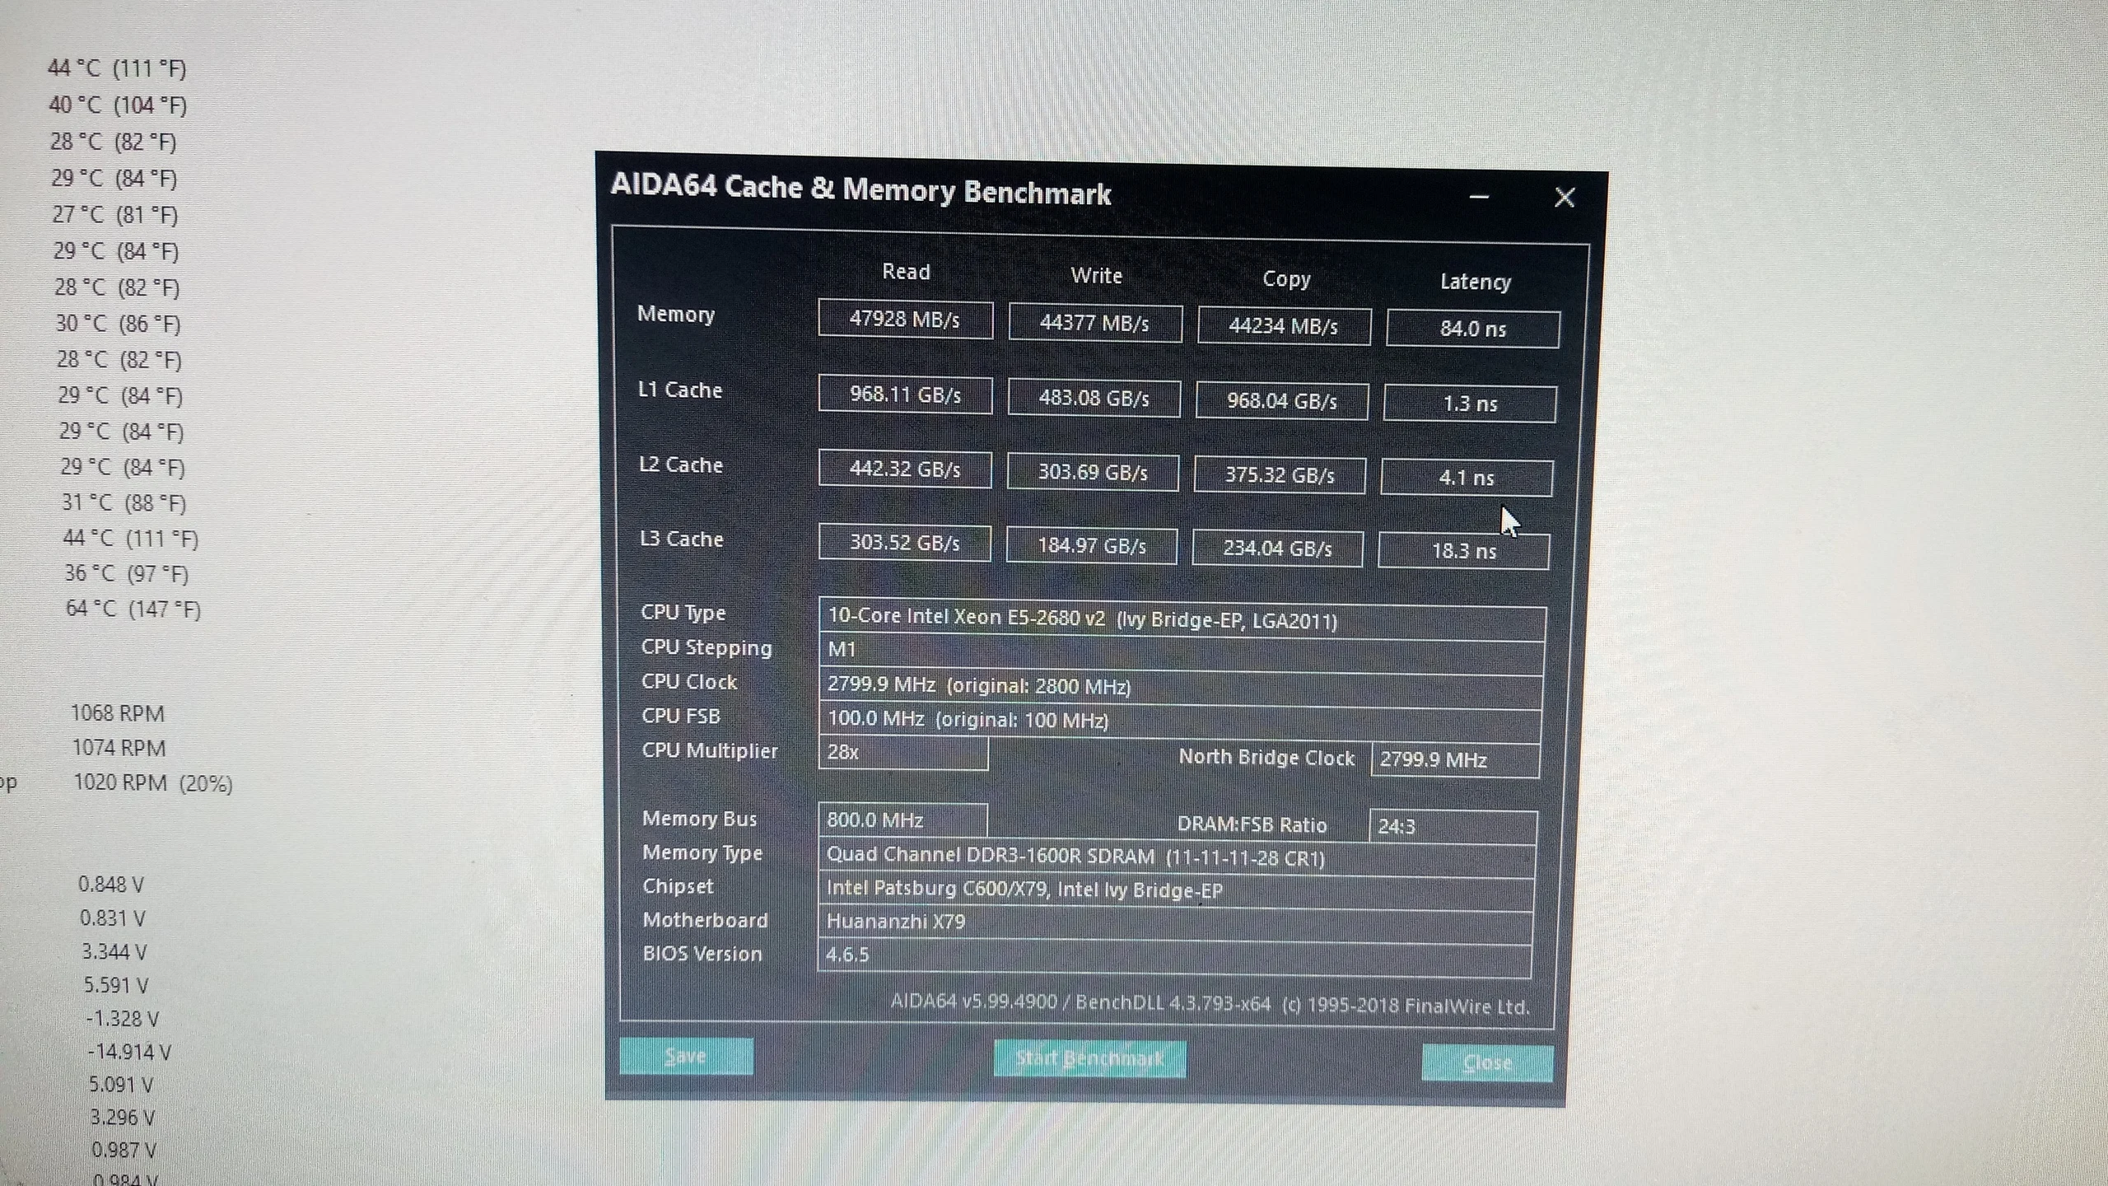
Task: Click the 1020 RPM (20%) fan reading
Action: click(153, 782)
